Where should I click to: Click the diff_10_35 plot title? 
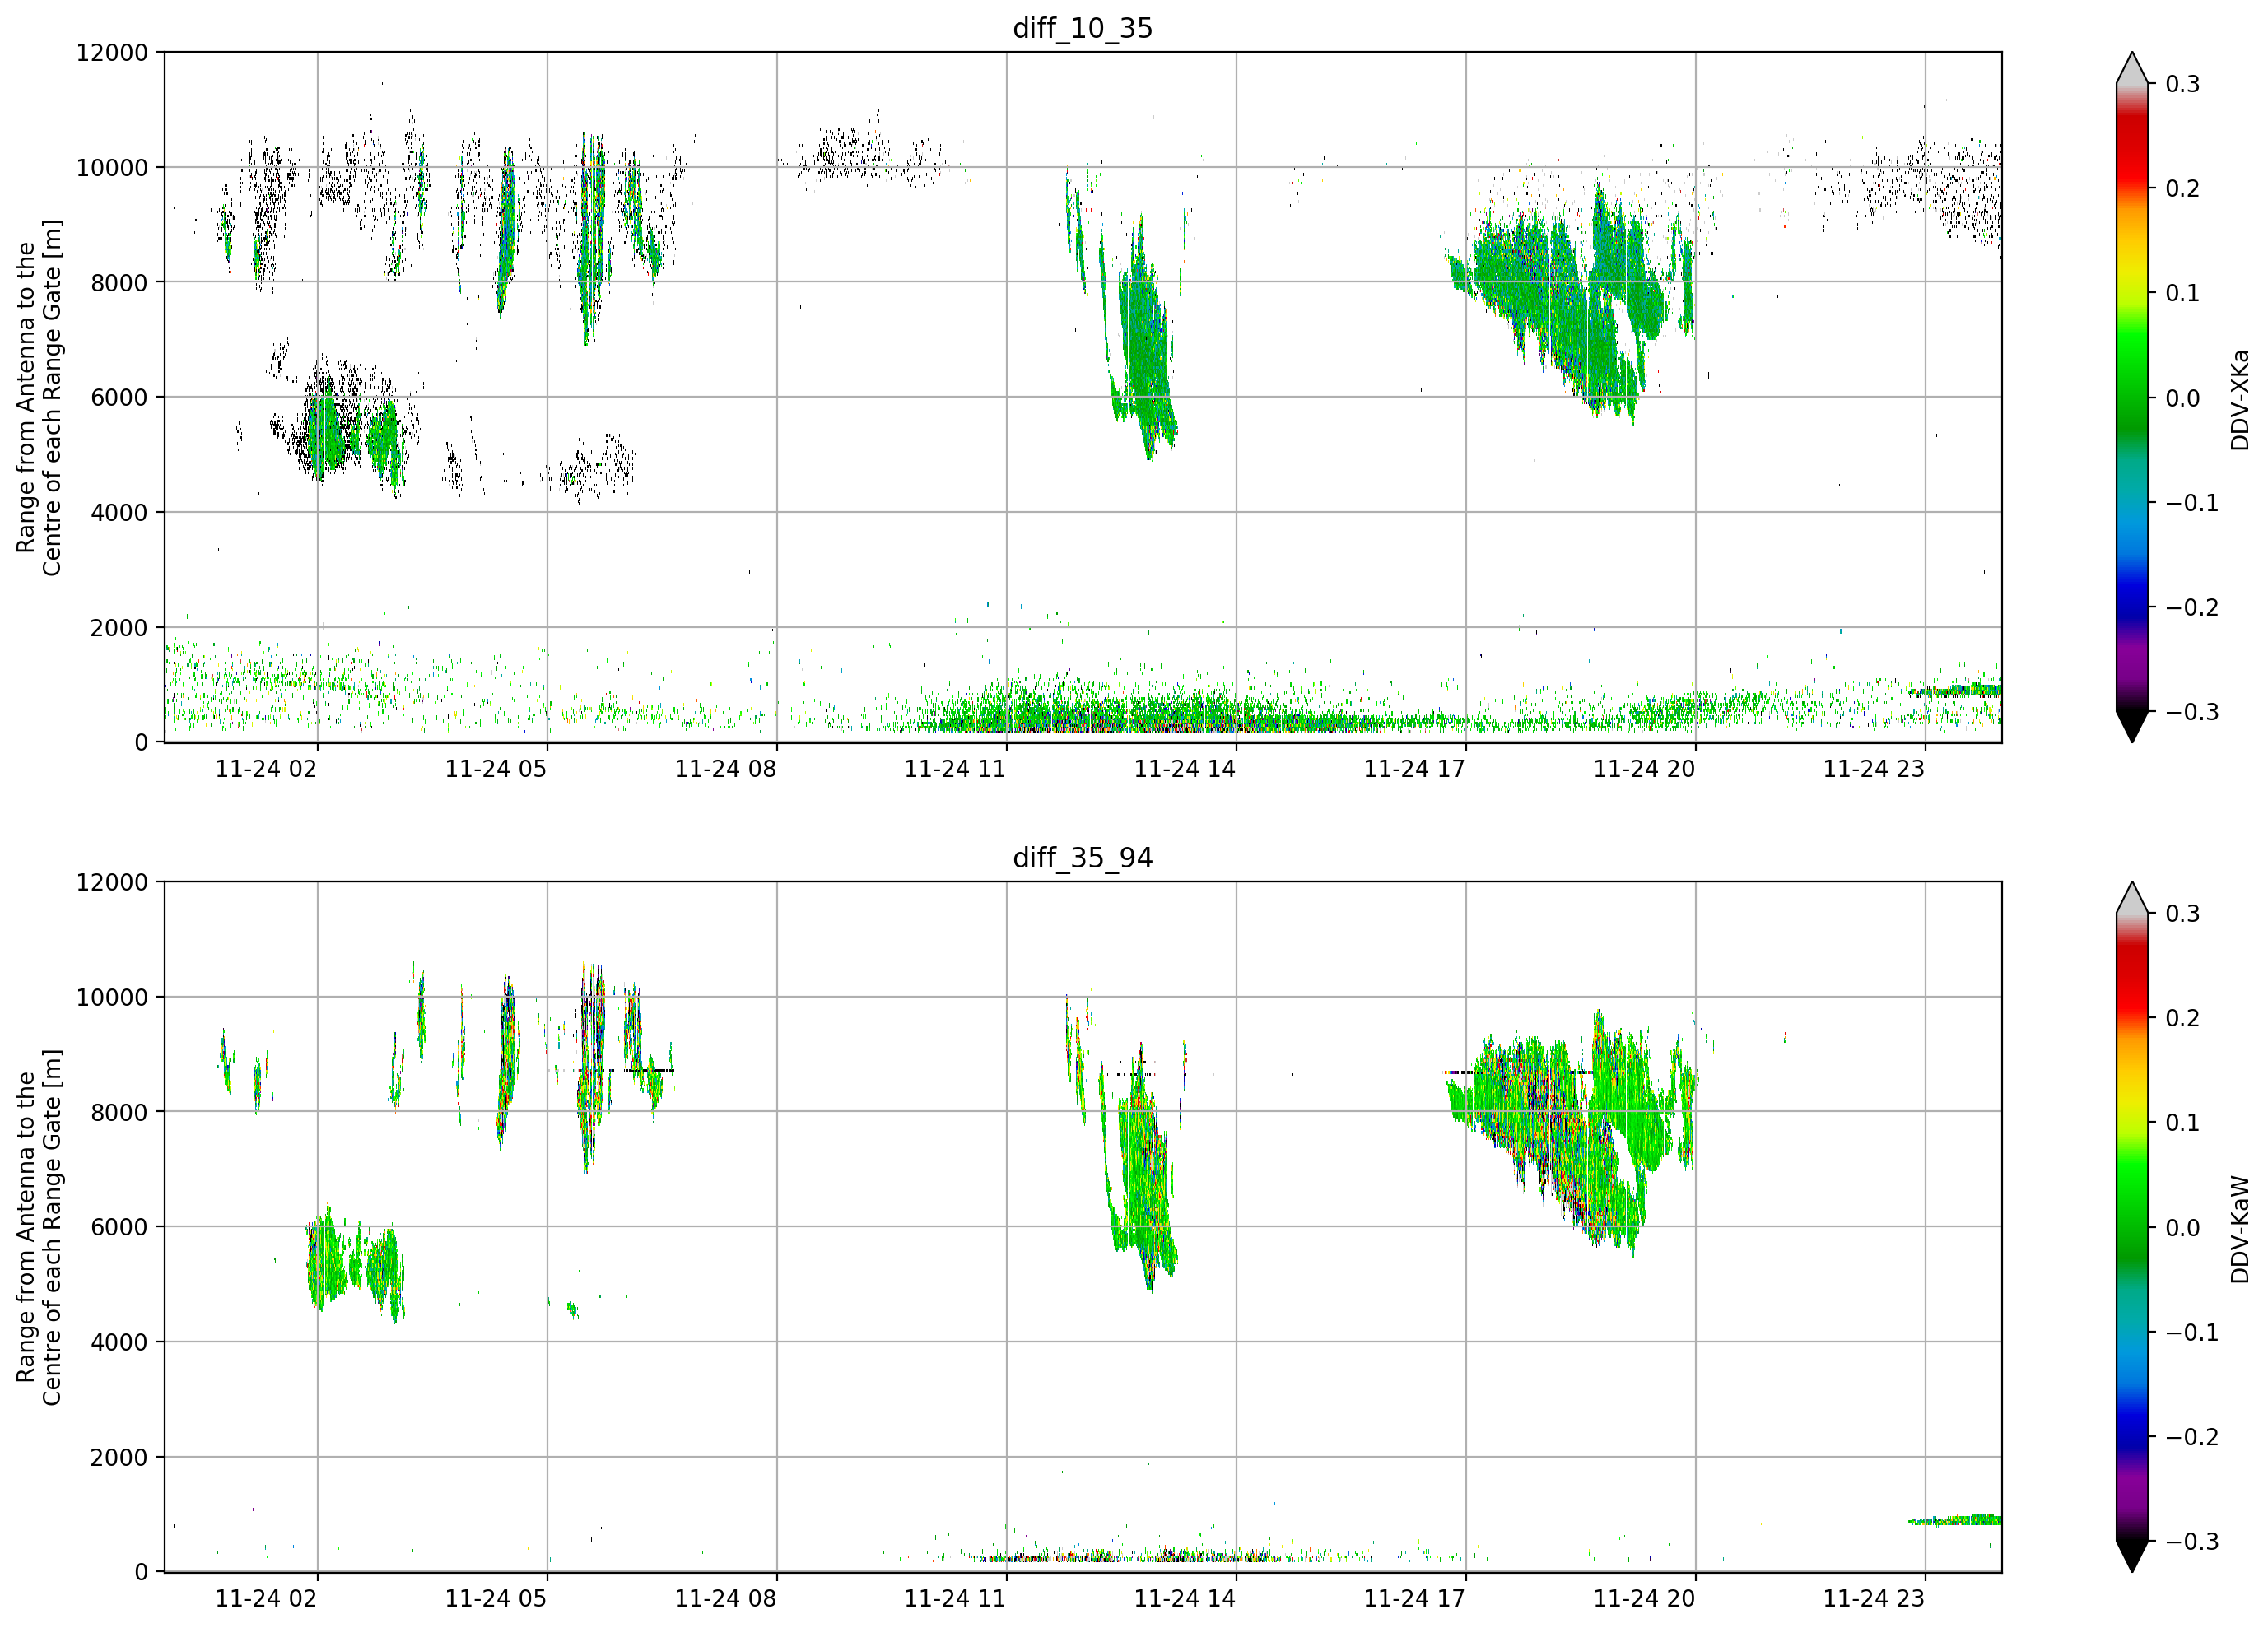[x=1082, y=28]
